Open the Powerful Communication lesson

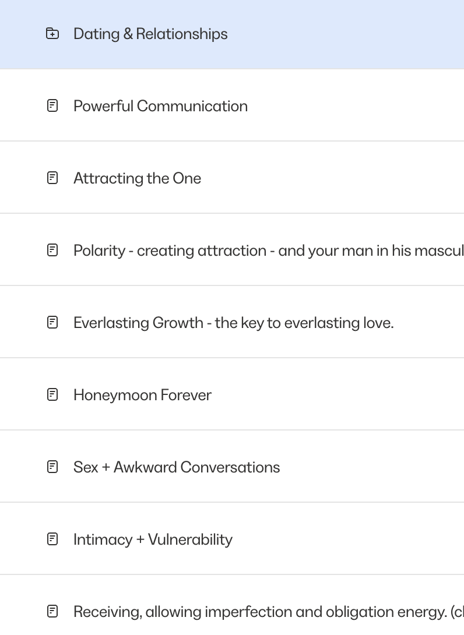[160, 106]
